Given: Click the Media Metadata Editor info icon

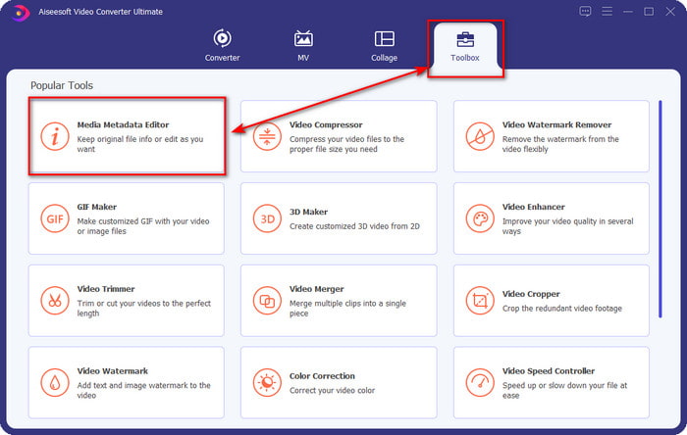Looking at the screenshot, I should pos(54,137).
